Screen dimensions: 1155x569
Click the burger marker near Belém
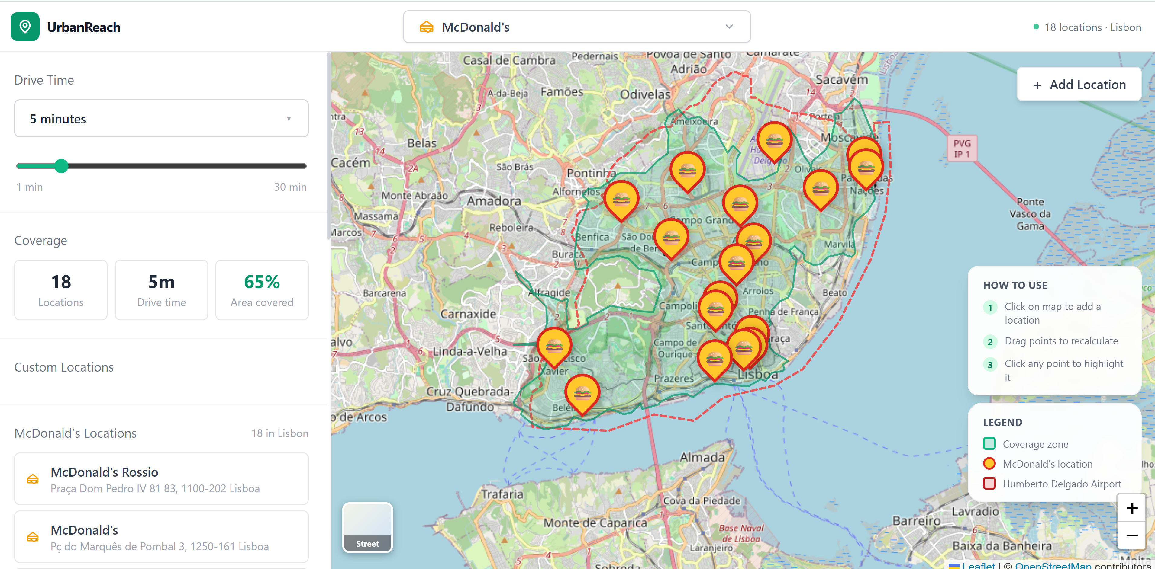[582, 395]
